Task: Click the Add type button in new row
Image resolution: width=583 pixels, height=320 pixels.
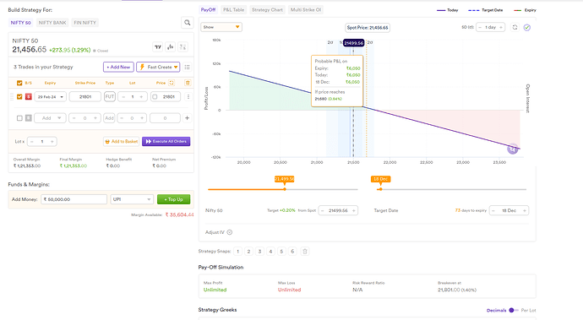Action: pyautogui.click(x=109, y=118)
